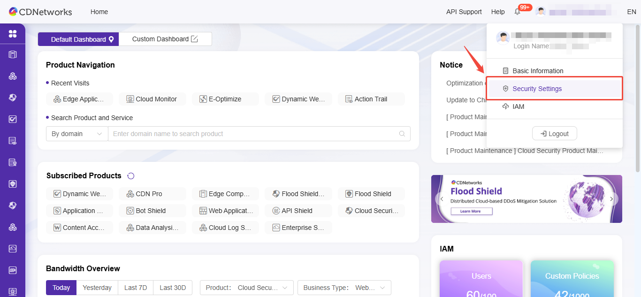Expand the Business Type dropdown

344,288
